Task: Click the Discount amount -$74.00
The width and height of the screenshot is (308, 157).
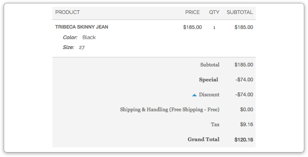Action: click(244, 95)
